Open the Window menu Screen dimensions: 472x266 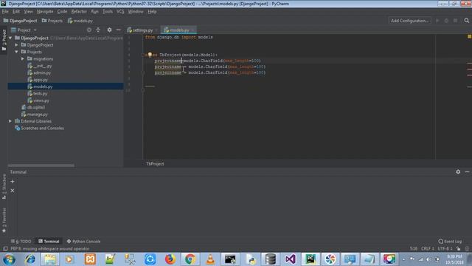click(136, 12)
